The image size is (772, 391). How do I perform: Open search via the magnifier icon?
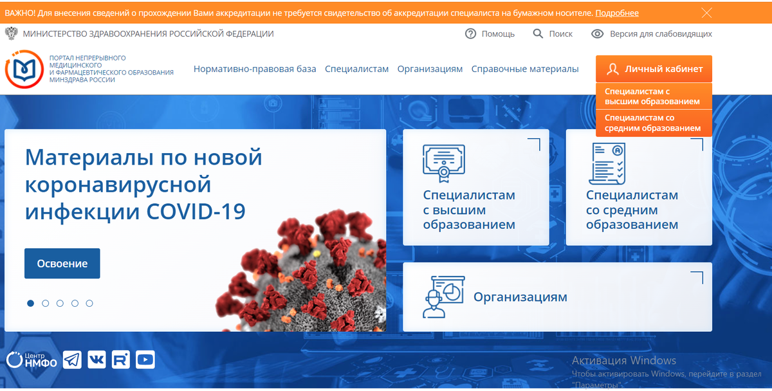point(537,33)
